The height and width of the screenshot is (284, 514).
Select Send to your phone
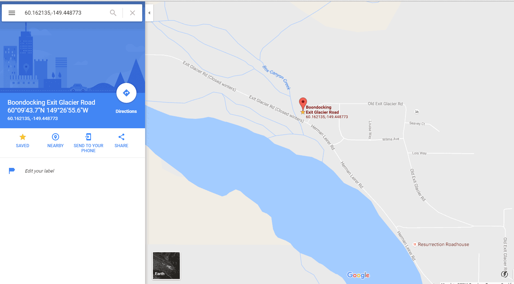88,143
